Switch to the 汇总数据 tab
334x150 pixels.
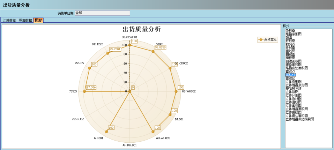[x=9, y=20]
